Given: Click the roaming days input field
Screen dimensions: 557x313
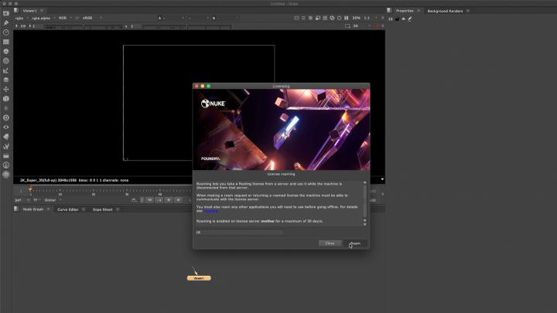Looking at the screenshot, I should (239, 232).
